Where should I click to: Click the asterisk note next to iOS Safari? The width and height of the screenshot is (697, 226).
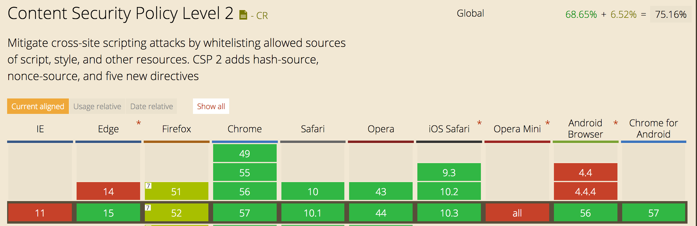[x=479, y=123]
